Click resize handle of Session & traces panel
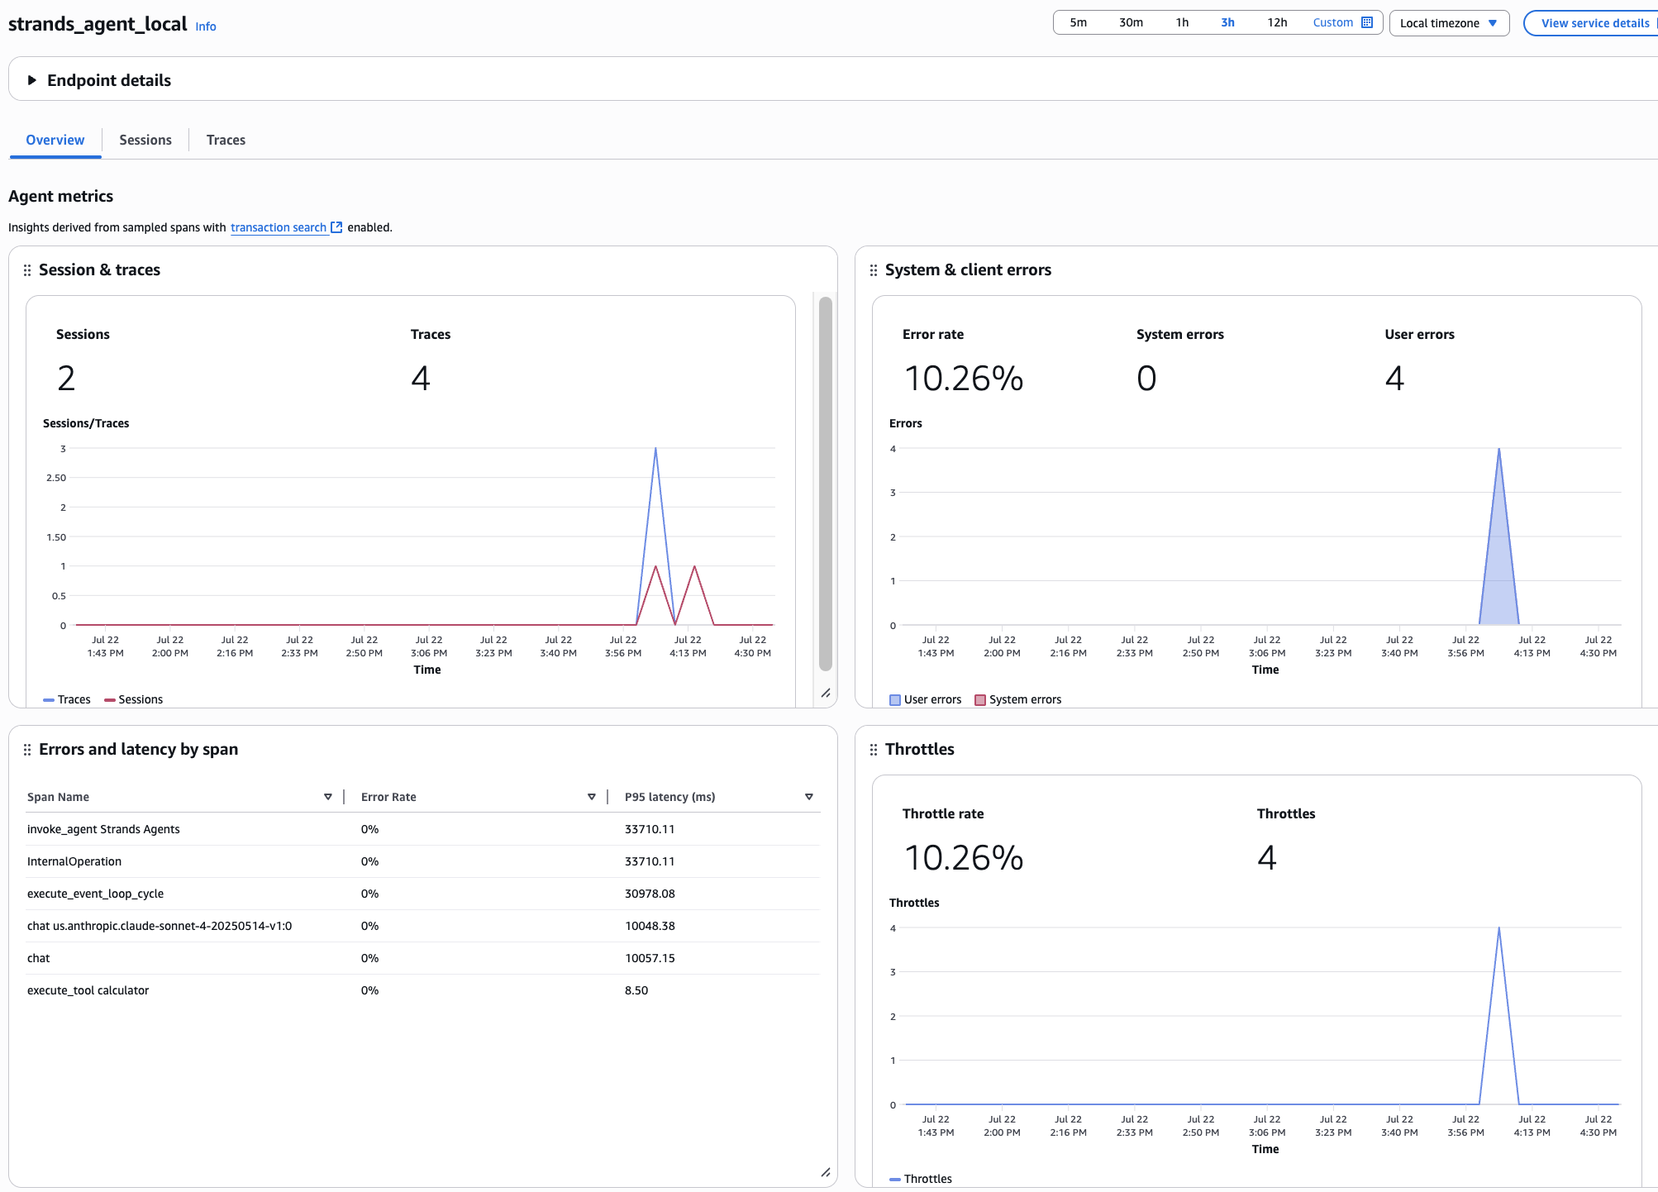Image resolution: width=1658 pixels, height=1192 pixels. pyautogui.click(x=825, y=693)
